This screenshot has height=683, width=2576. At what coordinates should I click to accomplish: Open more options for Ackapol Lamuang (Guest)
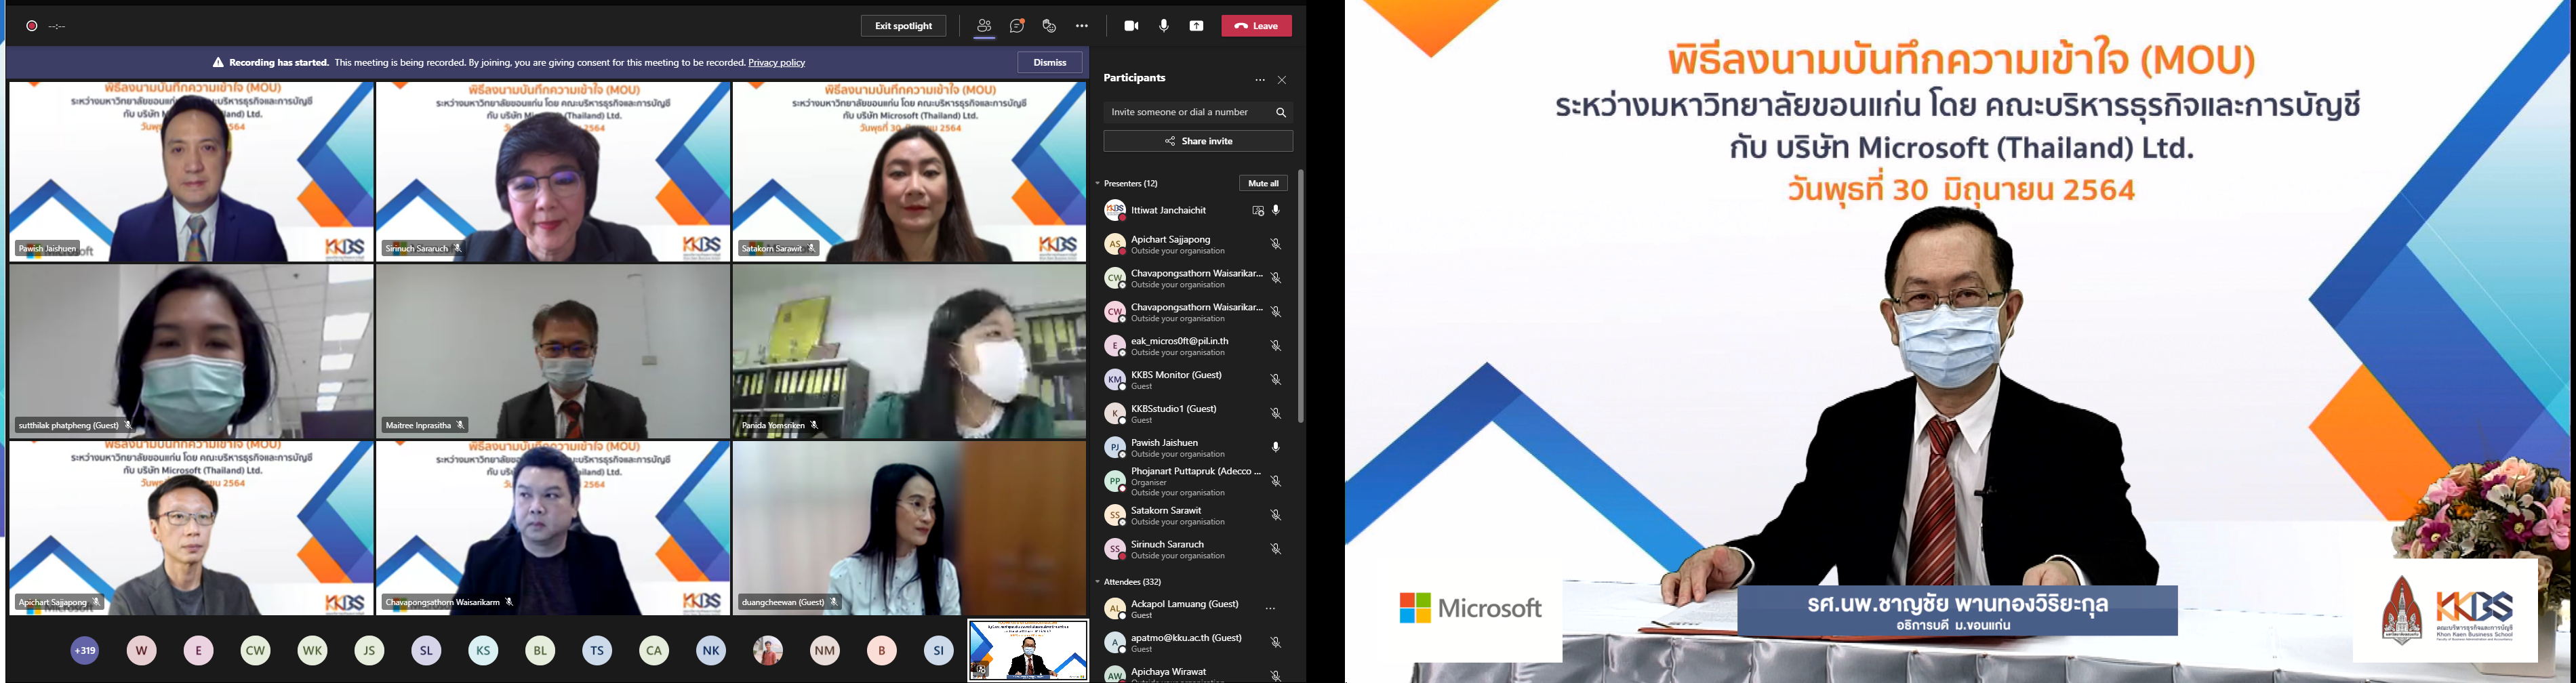[1271, 609]
